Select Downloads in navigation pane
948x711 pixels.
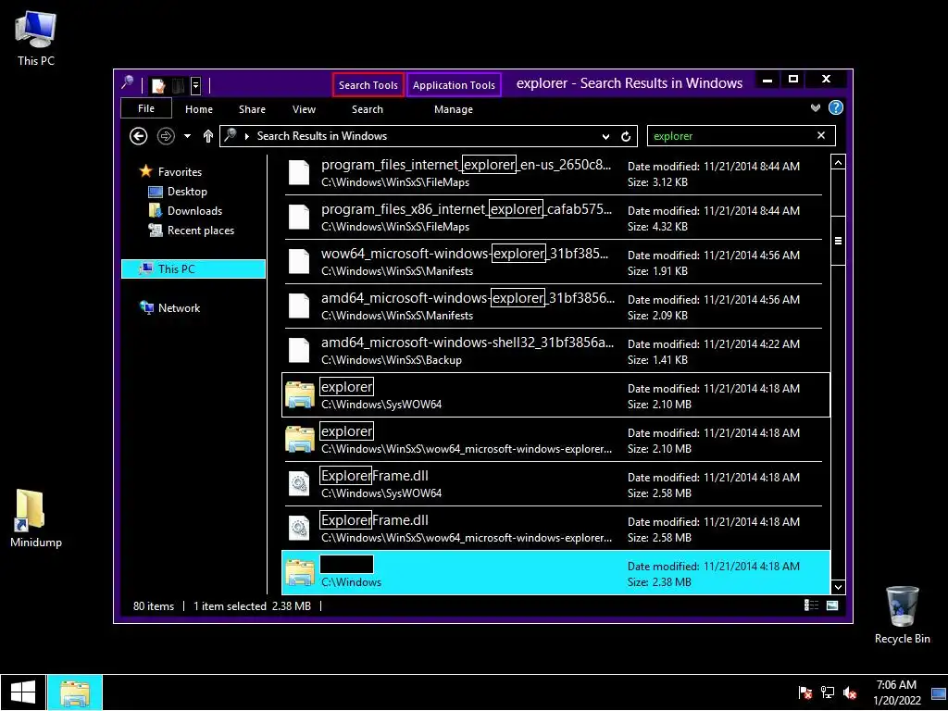(194, 211)
